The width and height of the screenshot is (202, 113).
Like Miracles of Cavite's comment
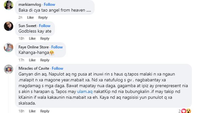point(32,111)
